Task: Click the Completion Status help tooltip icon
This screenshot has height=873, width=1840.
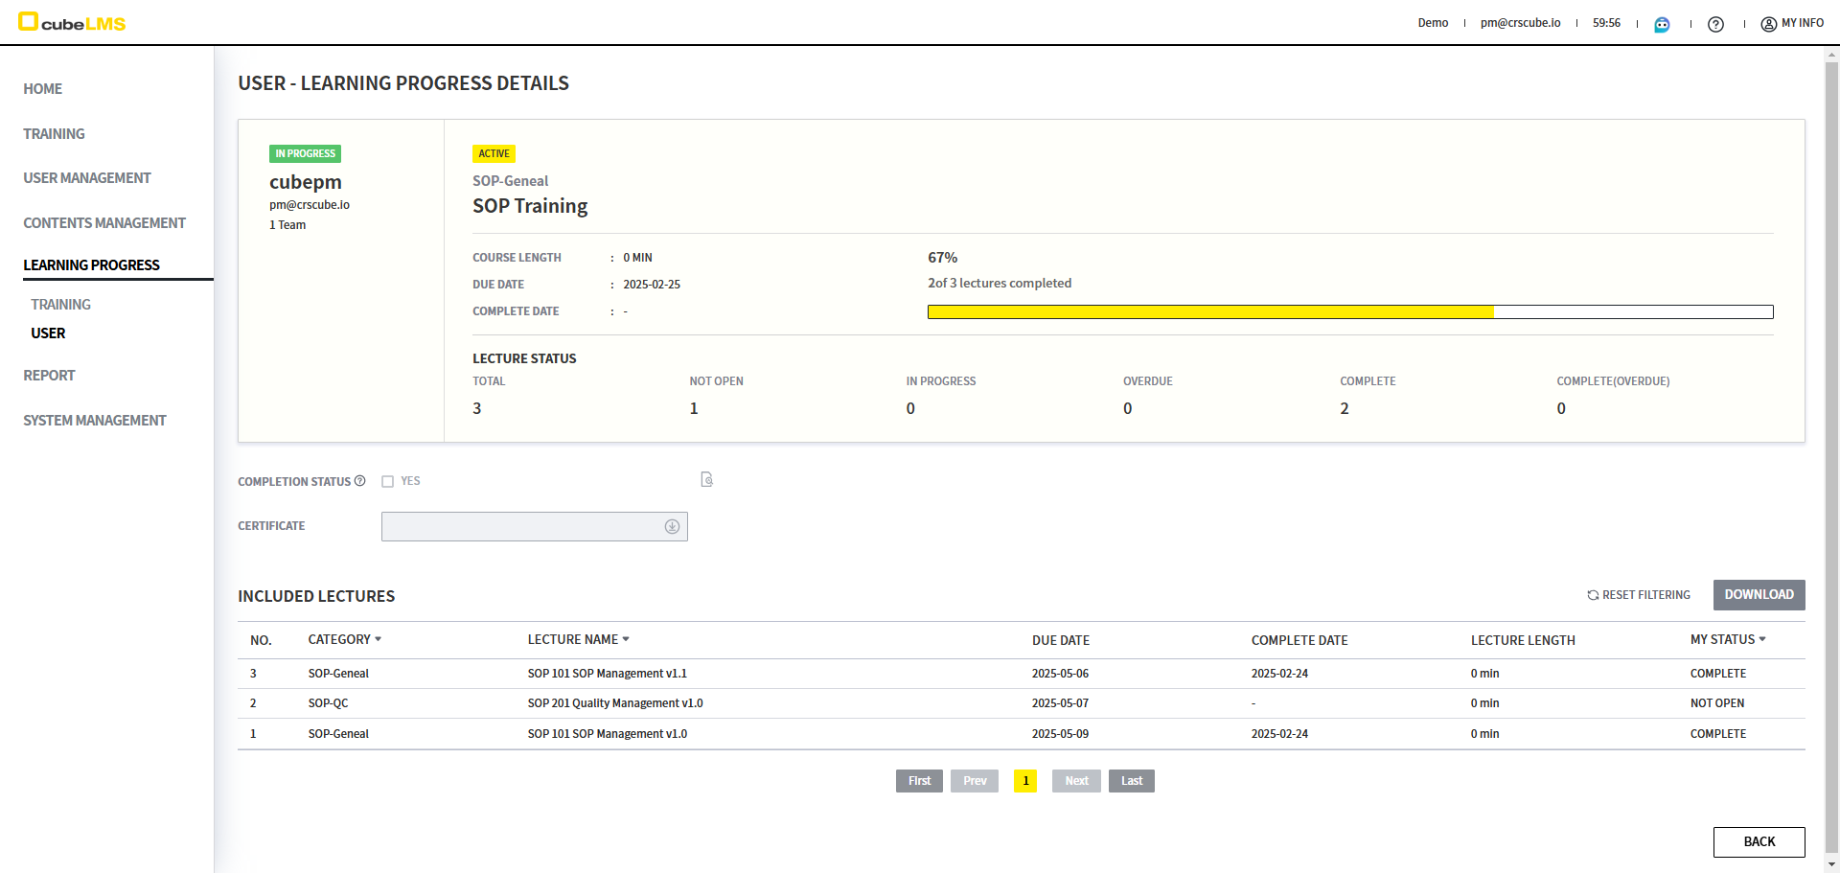Action: (360, 481)
